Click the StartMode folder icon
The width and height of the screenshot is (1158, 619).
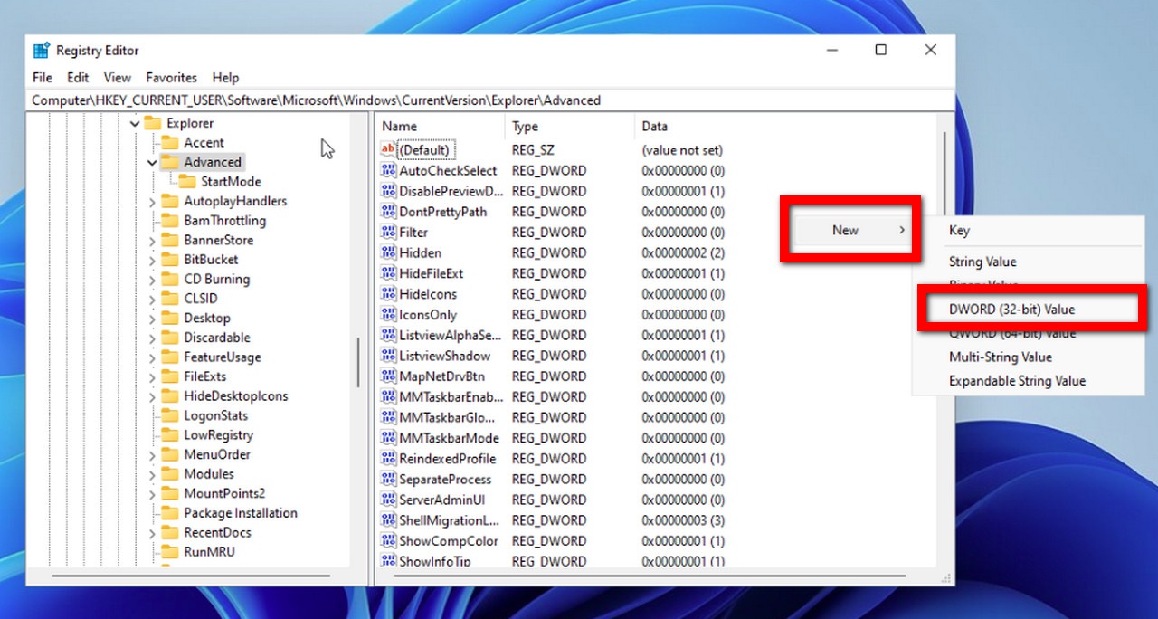coord(186,182)
